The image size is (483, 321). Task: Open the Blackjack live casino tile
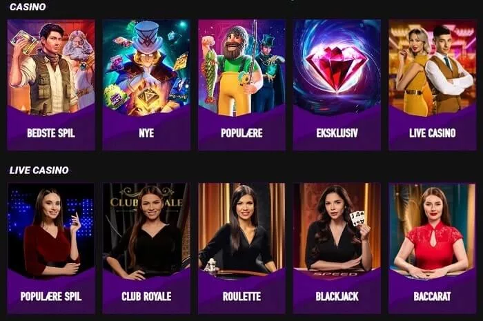coord(337,249)
